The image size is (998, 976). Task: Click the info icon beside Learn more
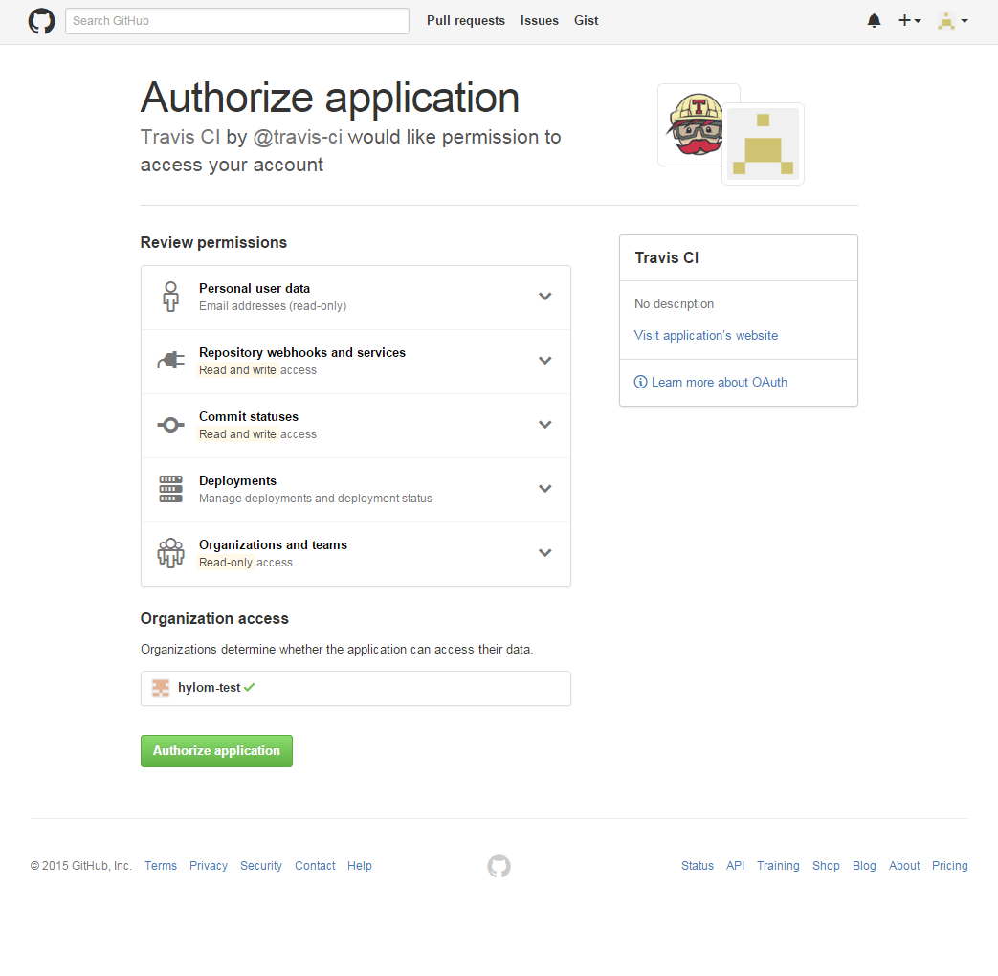640,382
